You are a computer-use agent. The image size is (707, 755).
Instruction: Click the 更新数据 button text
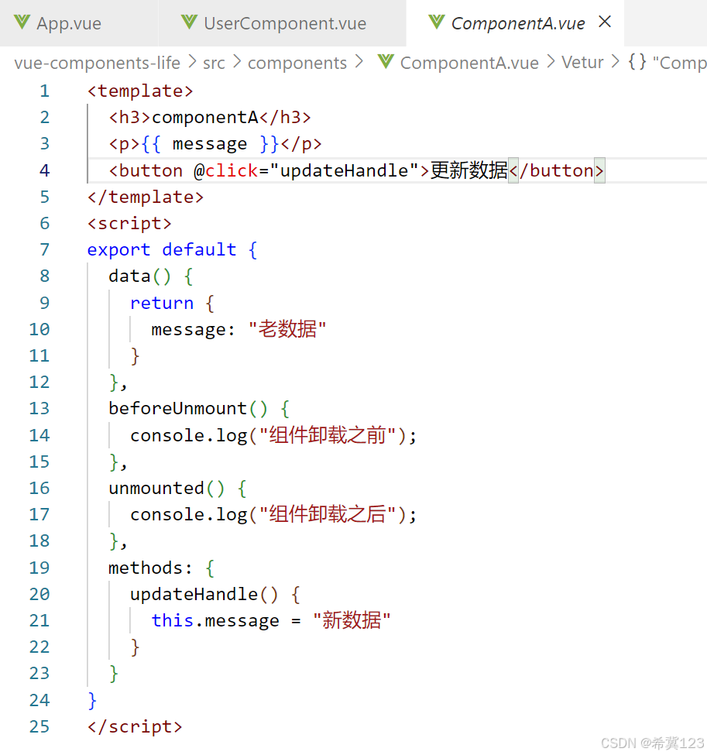[x=468, y=170]
